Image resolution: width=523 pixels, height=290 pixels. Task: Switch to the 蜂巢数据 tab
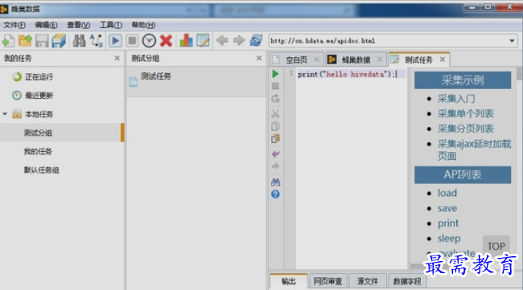click(356, 59)
